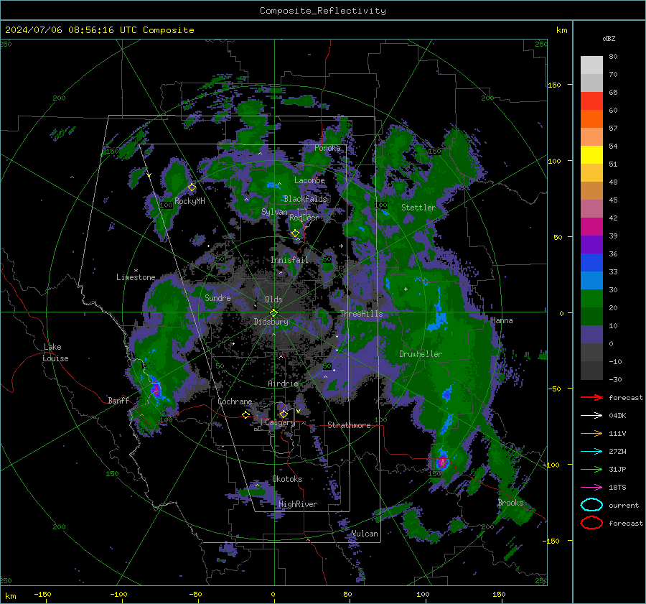Click the Brooks city label
Screen dimensions: 646x604
pos(510,503)
